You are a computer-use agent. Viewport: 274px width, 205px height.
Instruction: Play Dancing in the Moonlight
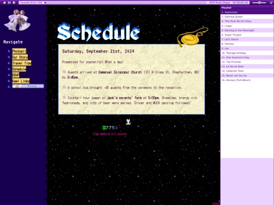[x=247, y=30]
